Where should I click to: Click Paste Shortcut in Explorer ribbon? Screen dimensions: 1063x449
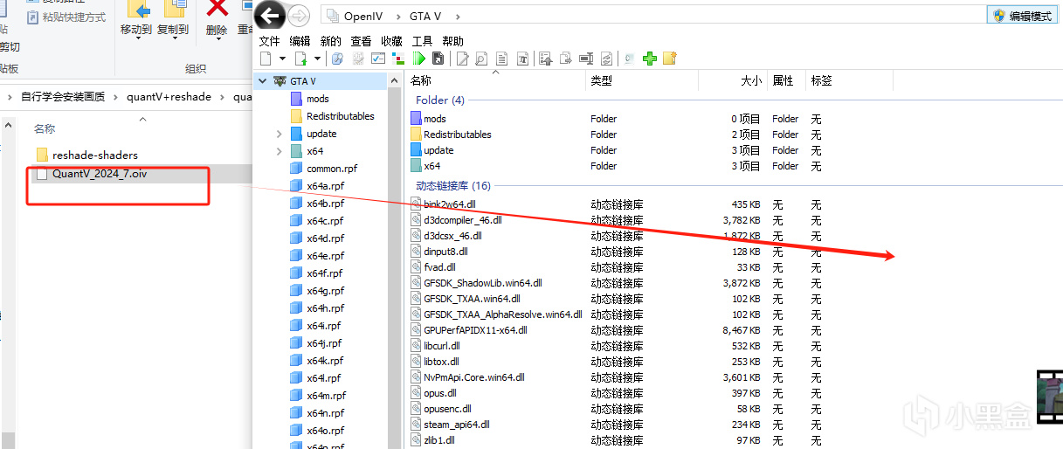tap(67, 17)
